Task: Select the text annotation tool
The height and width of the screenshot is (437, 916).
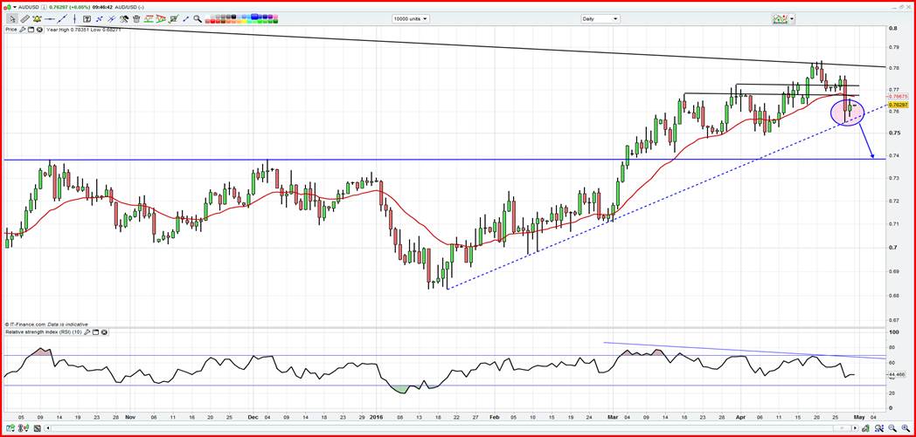Action: pos(87,18)
